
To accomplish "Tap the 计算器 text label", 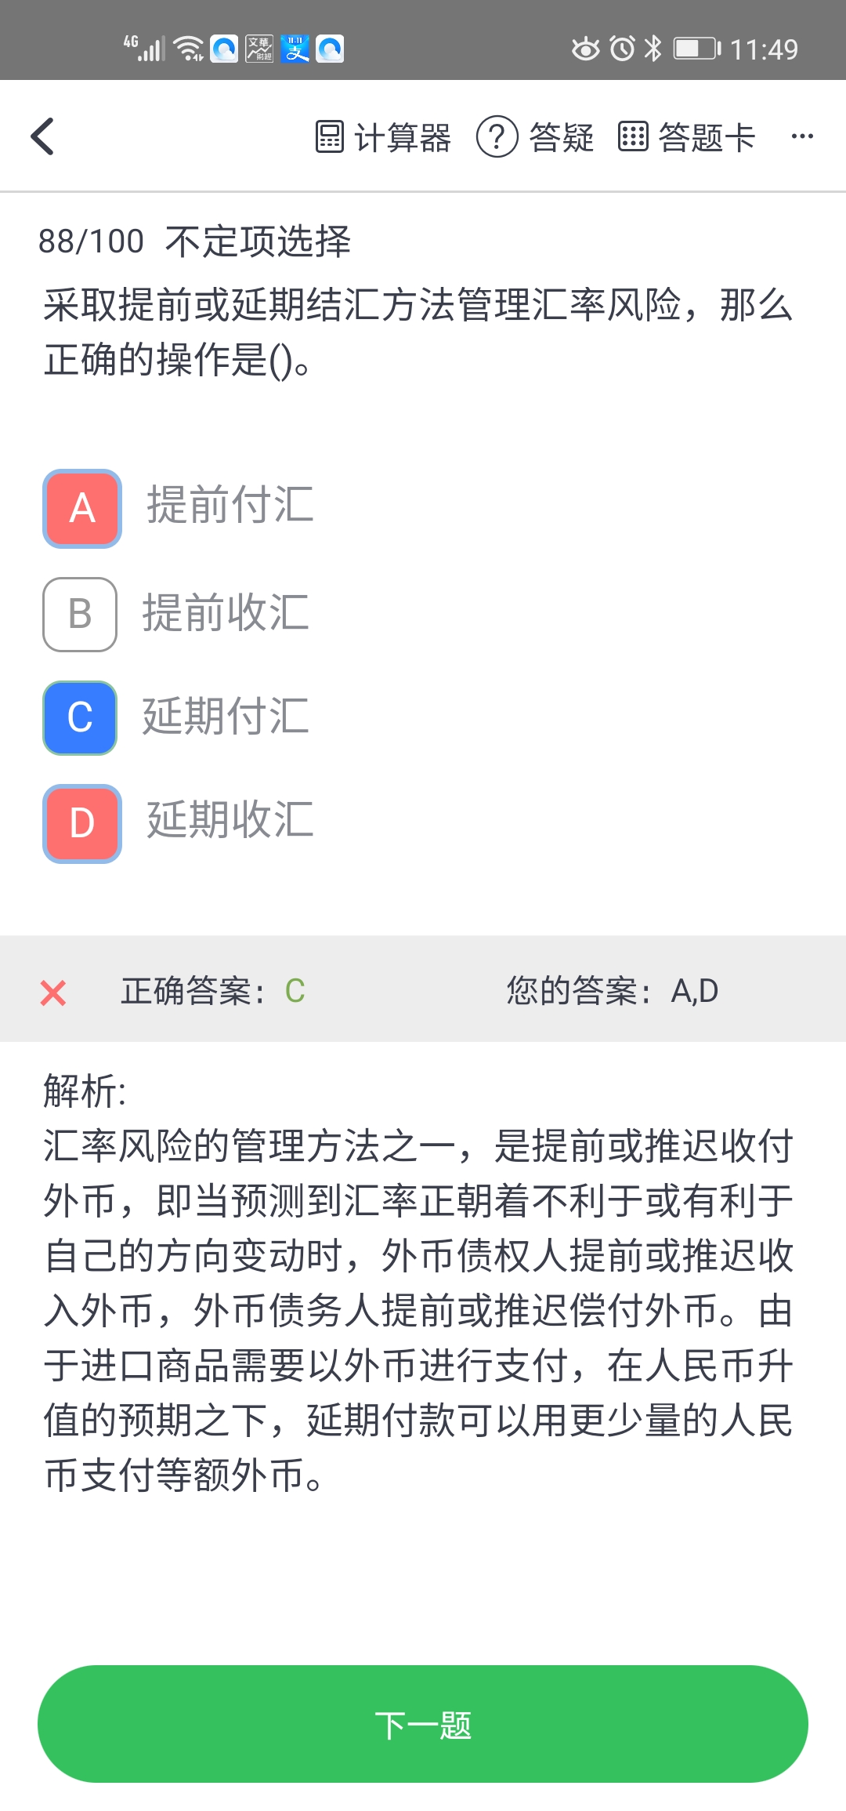I will 403,138.
